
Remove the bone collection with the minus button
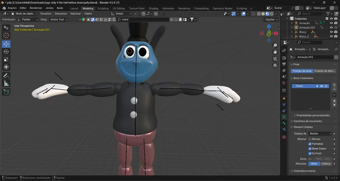click(x=334, y=89)
